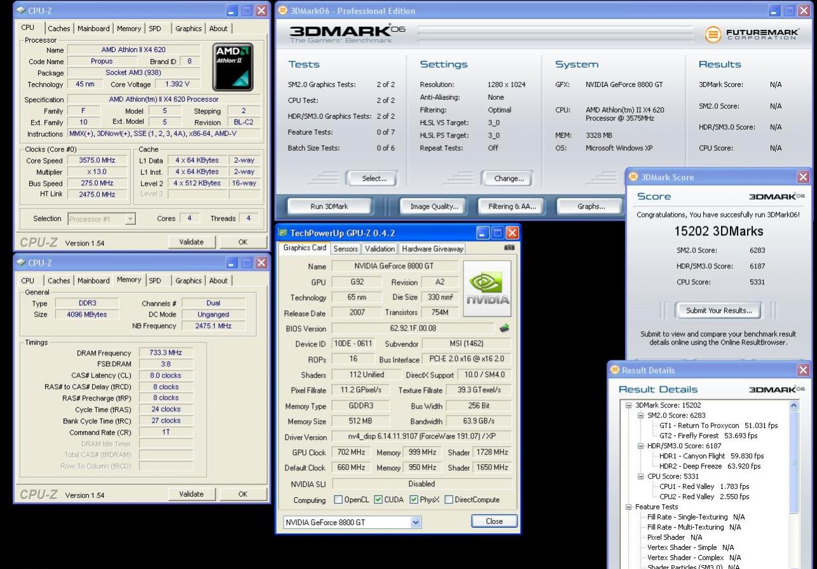Open About tab in lower CPU-Z window
The height and width of the screenshot is (569, 817).
(x=218, y=281)
